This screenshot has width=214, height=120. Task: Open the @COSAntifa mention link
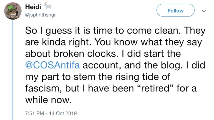coord(53,65)
